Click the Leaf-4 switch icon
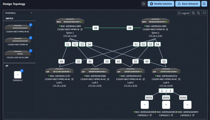Screen dimensions: 210x120 coord(166,71)
